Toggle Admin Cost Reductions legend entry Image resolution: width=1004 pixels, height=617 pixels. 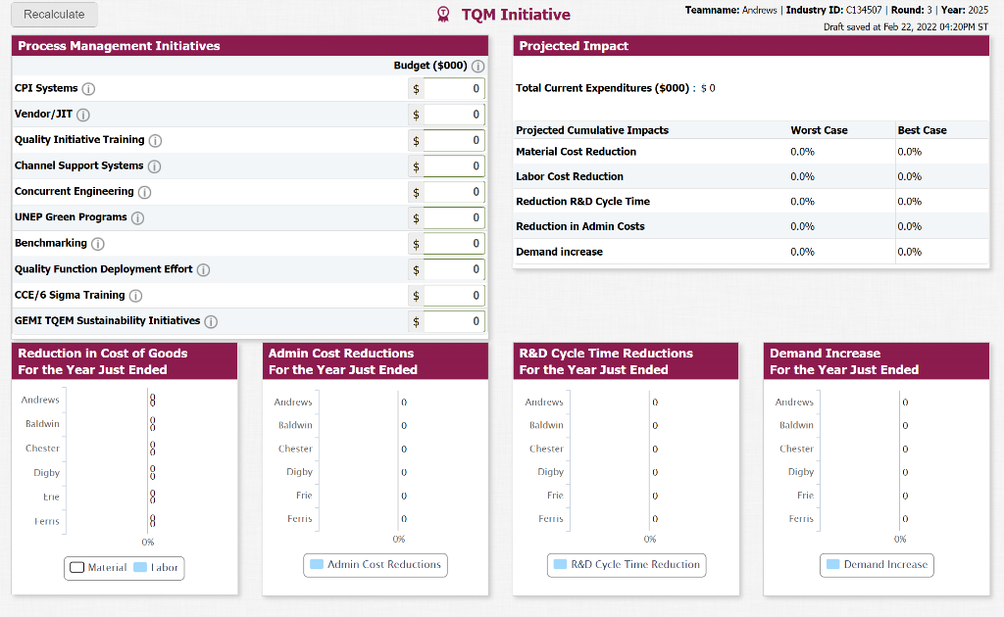pos(376,564)
